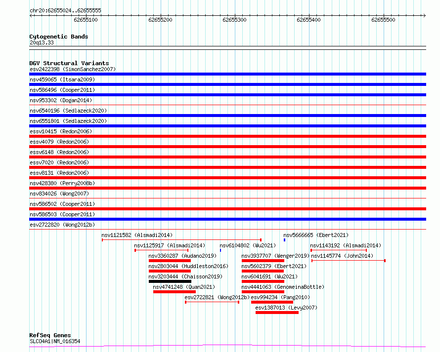Click the DGV Structural Variants track title
The height and width of the screenshot is (352, 440).
coord(69,63)
